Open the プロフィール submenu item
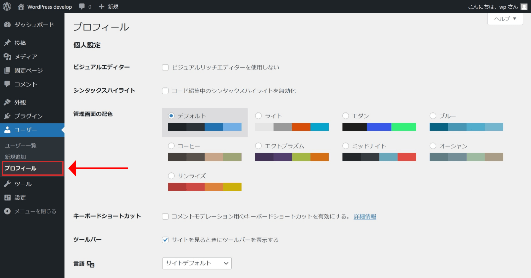 20,168
